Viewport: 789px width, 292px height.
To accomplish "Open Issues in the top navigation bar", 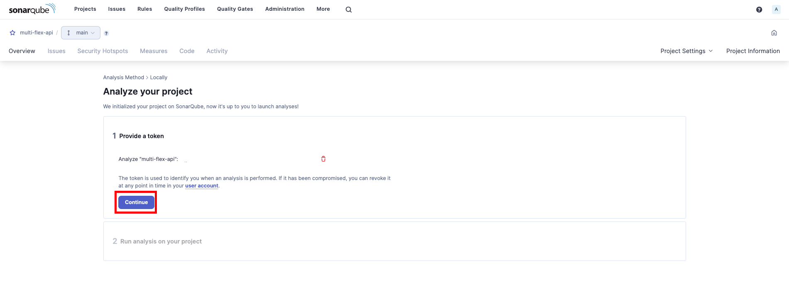I will coord(117,9).
